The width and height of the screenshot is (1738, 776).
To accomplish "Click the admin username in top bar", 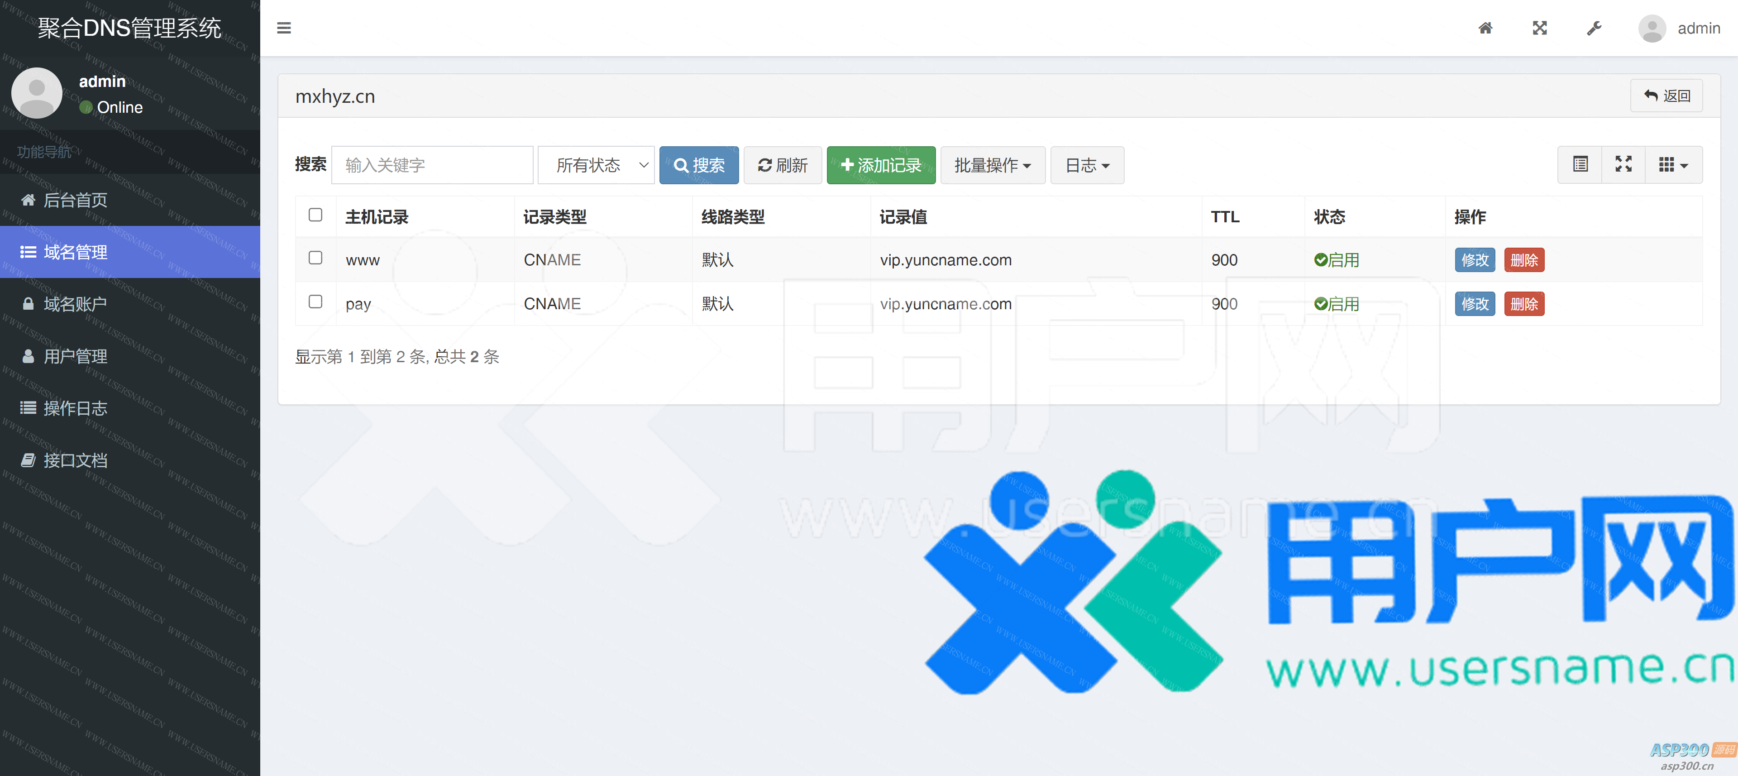I will pyautogui.click(x=1698, y=29).
